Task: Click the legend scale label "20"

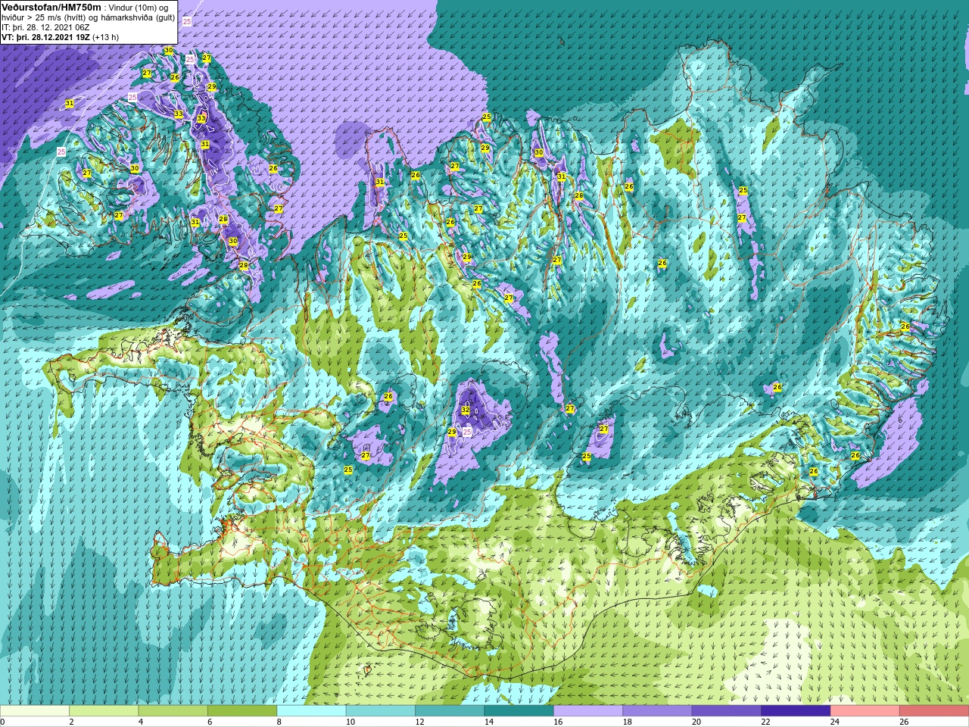Action: [696, 722]
